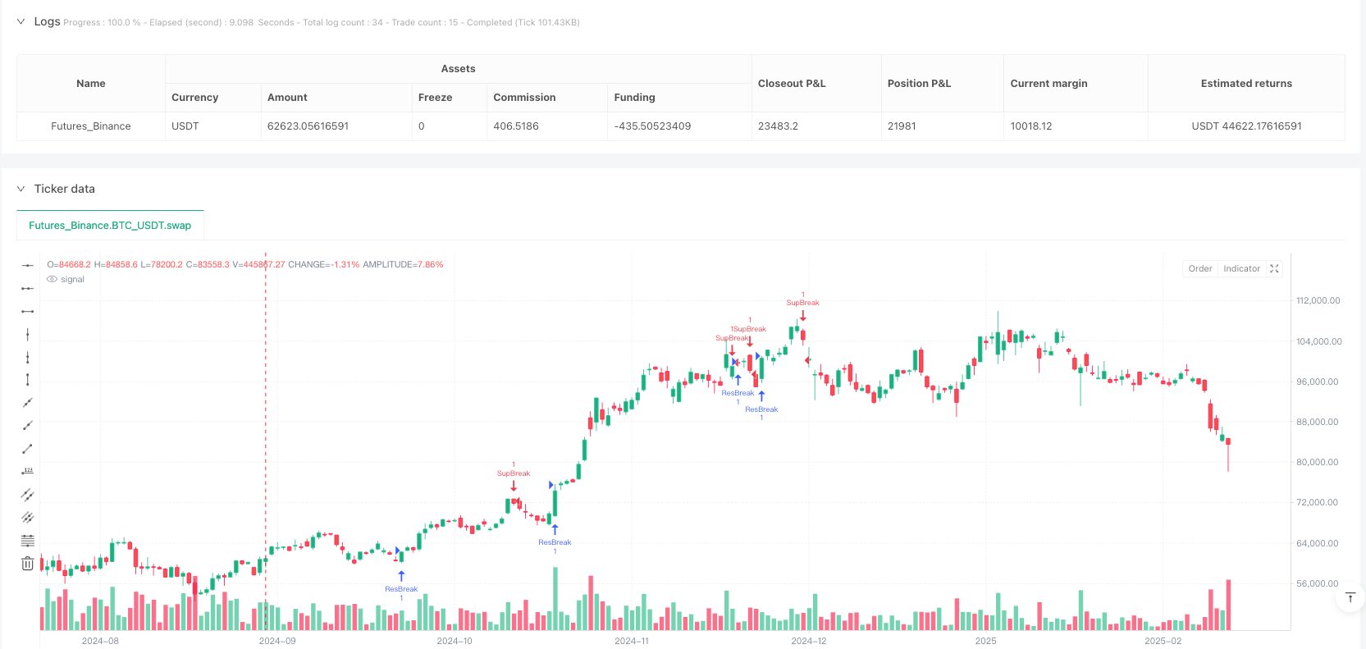Select the horizontal straight line drawing tool
Viewport: 1366px width, 649px height.
pos(27,265)
